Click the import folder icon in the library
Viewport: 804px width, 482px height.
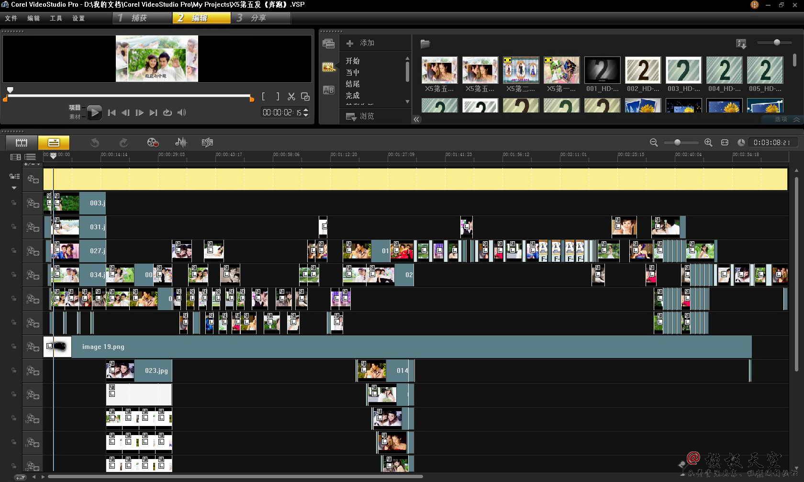425,44
